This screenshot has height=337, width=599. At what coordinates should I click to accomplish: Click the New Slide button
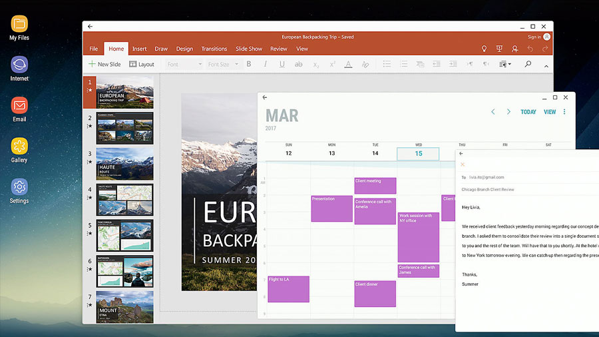point(104,64)
